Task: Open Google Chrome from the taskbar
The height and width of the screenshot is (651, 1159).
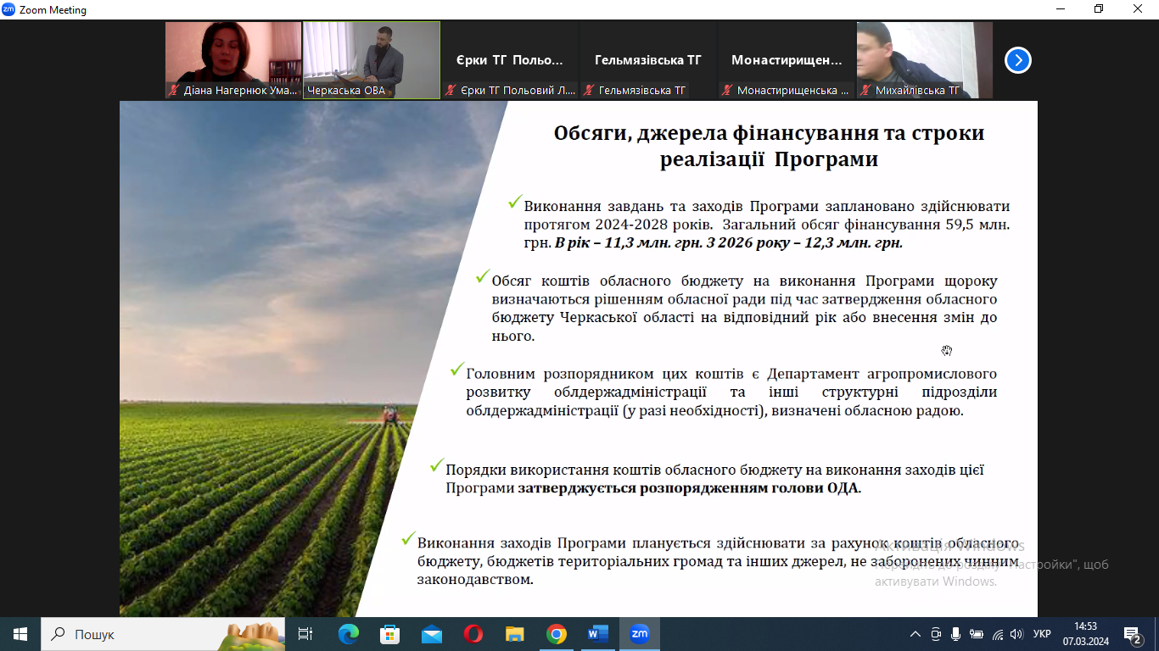Action: click(557, 634)
